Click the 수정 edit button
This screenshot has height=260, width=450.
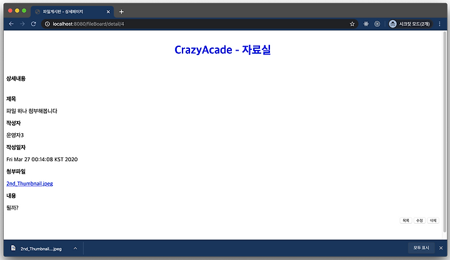click(x=419, y=221)
